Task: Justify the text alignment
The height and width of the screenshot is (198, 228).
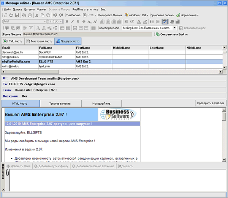Action: click(x=119, y=22)
